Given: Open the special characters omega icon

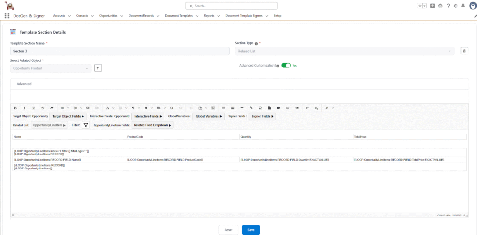Looking at the screenshot, I should coord(260,107).
